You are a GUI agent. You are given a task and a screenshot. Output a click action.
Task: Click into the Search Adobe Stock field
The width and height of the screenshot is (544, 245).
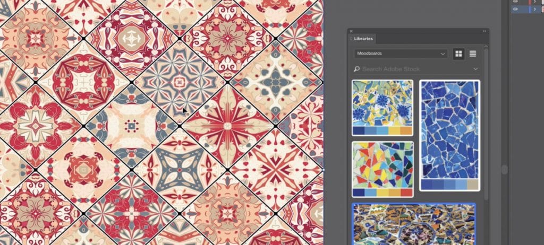415,69
